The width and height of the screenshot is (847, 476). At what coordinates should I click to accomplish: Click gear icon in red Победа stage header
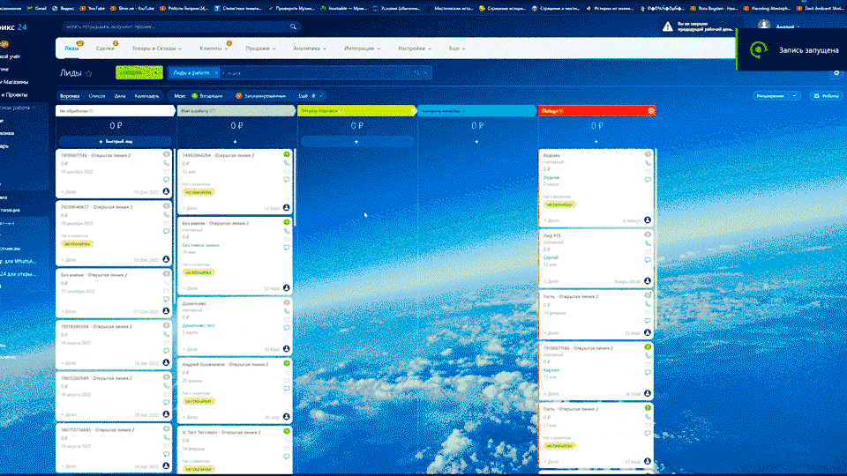650,111
